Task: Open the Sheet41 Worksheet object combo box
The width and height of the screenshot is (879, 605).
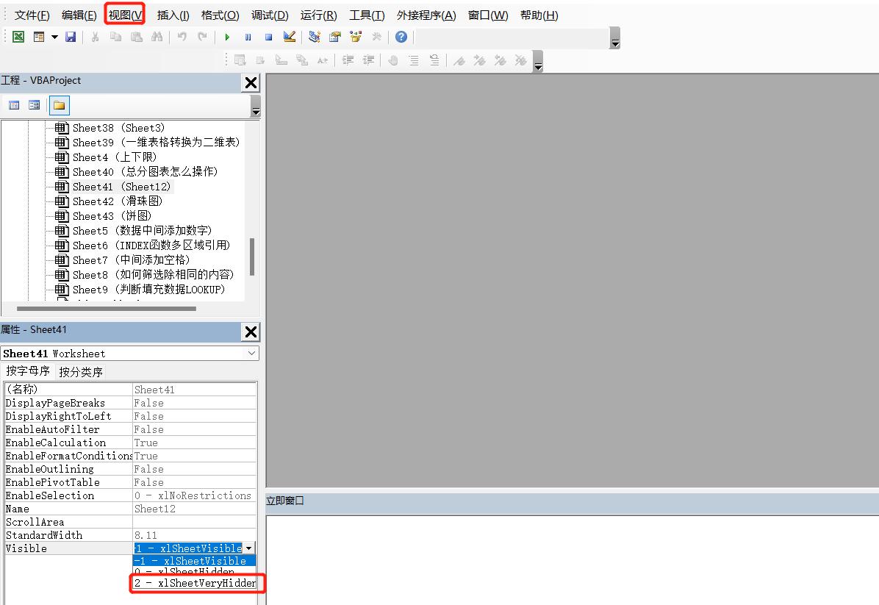Action: (x=130, y=354)
